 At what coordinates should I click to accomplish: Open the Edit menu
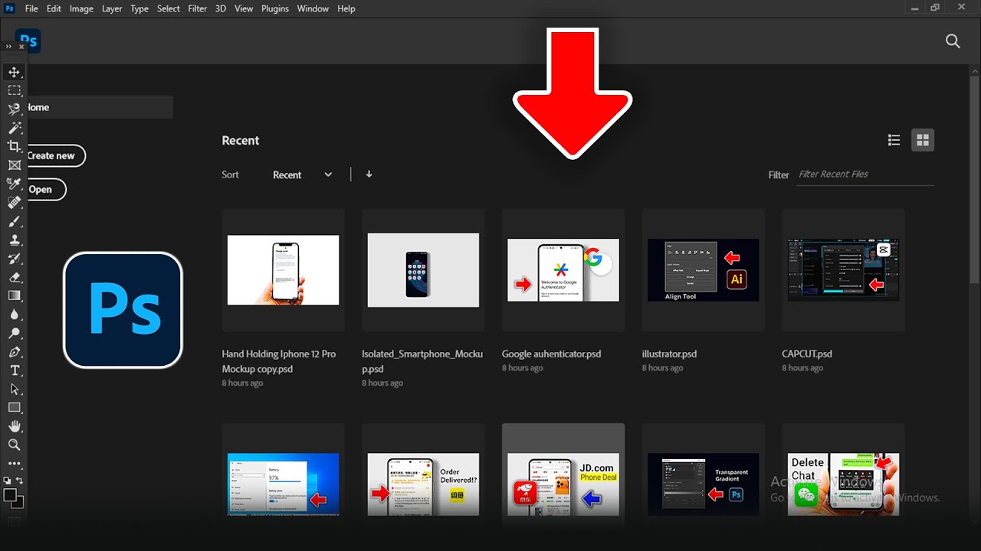[x=54, y=8]
